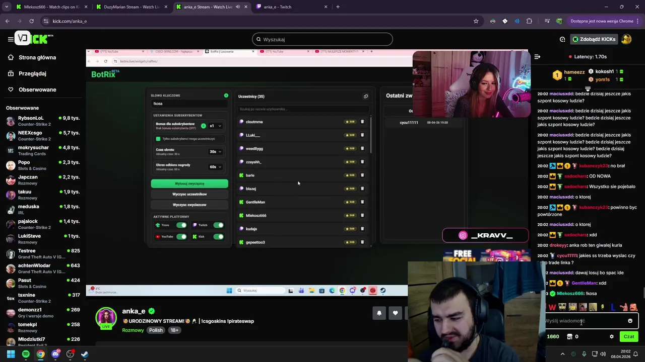Viewport: 645px width, 362px height.
Task: Bookmark page with star icon
Action: 476,21
